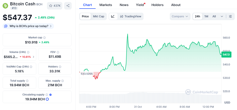Click the $11.49B FDV value
The width and height of the screenshot is (237, 110).
tap(55, 57)
